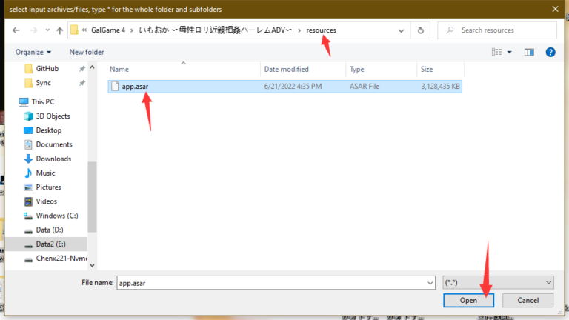Select the Music folder in sidebar
The width and height of the screenshot is (569, 320).
(x=45, y=173)
